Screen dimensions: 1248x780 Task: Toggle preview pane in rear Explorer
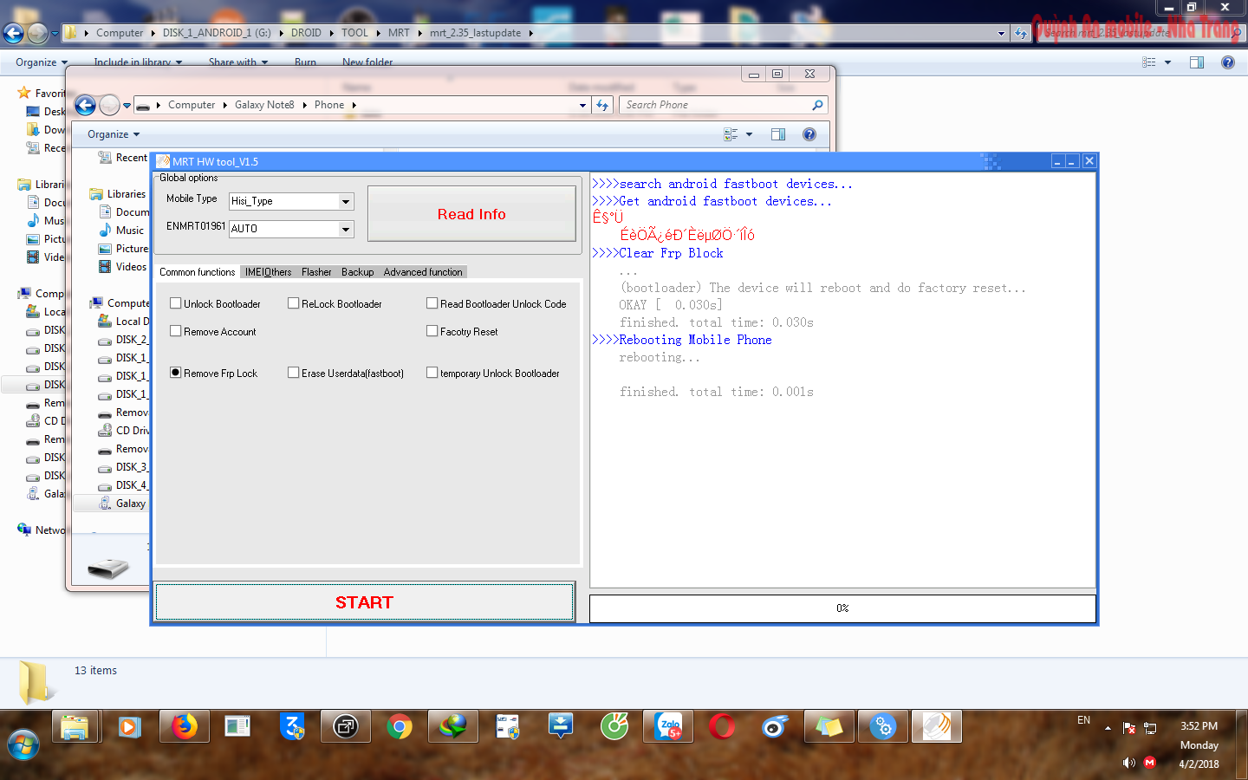tap(1197, 62)
